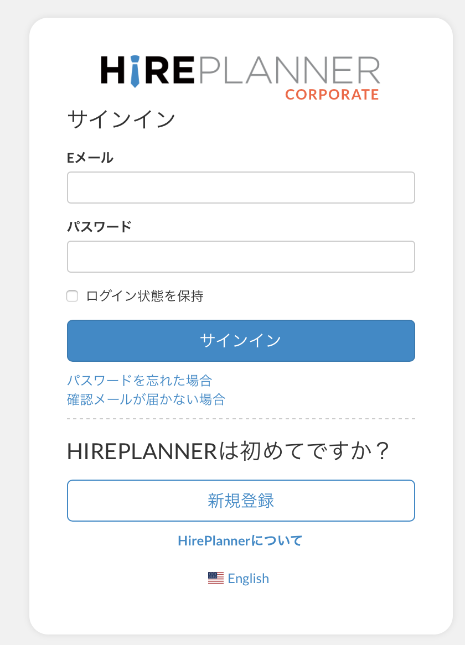Click the HIREPLANNERは初めてですか？ heading
This screenshot has height=645, width=465.
click(229, 451)
